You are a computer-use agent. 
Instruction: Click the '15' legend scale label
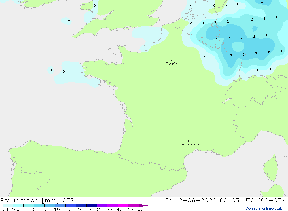pos(67,209)
